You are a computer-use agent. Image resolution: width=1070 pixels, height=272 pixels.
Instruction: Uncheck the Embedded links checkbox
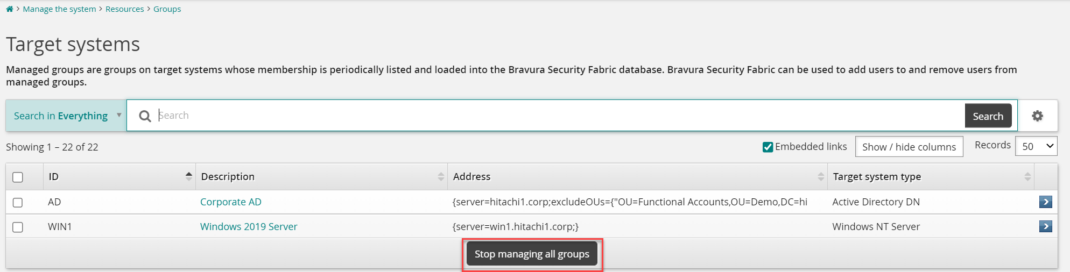tap(768, 147)
